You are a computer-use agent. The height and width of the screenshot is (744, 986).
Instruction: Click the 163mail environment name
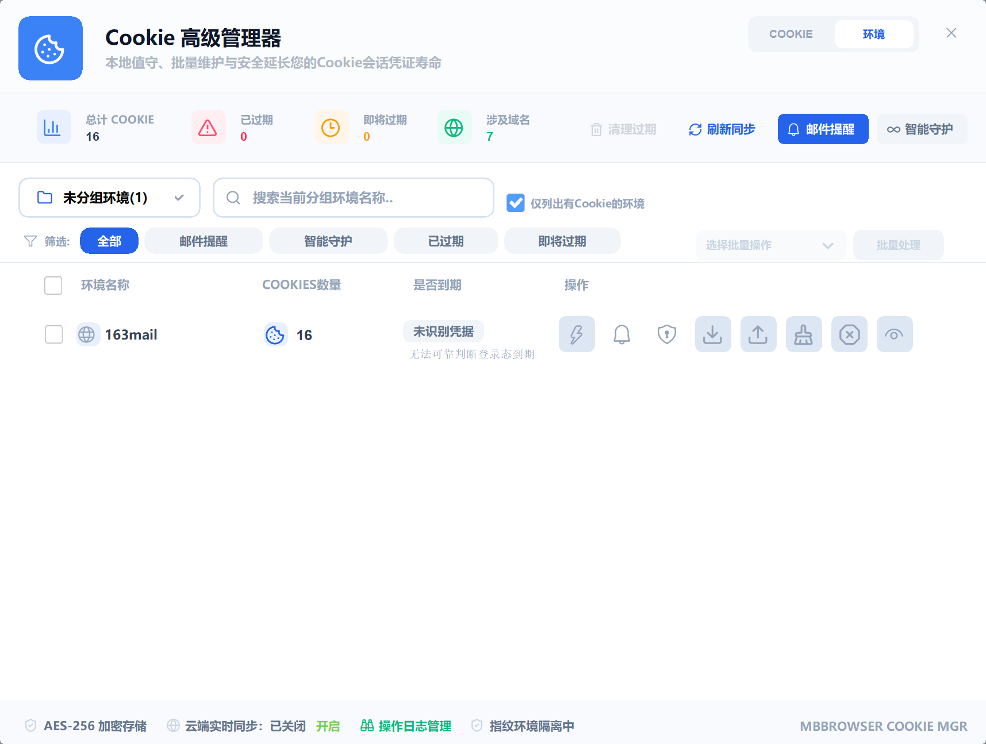click(131, 334)
